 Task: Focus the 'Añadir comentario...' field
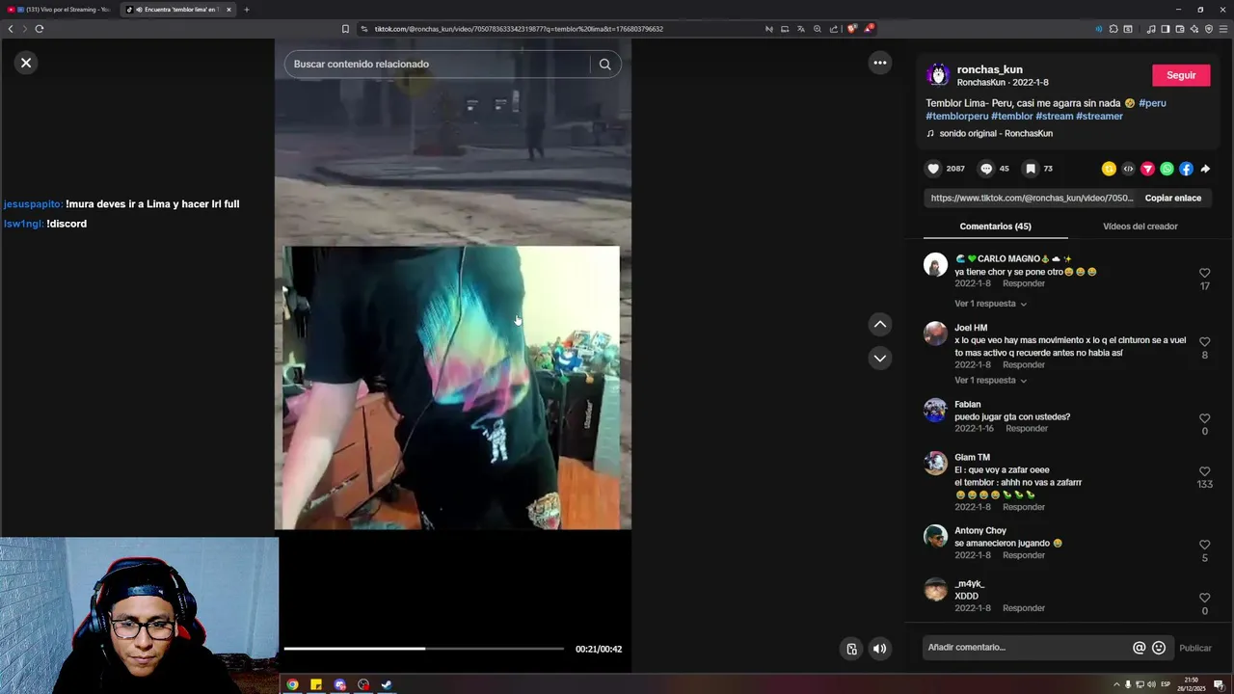(1027, 648)
